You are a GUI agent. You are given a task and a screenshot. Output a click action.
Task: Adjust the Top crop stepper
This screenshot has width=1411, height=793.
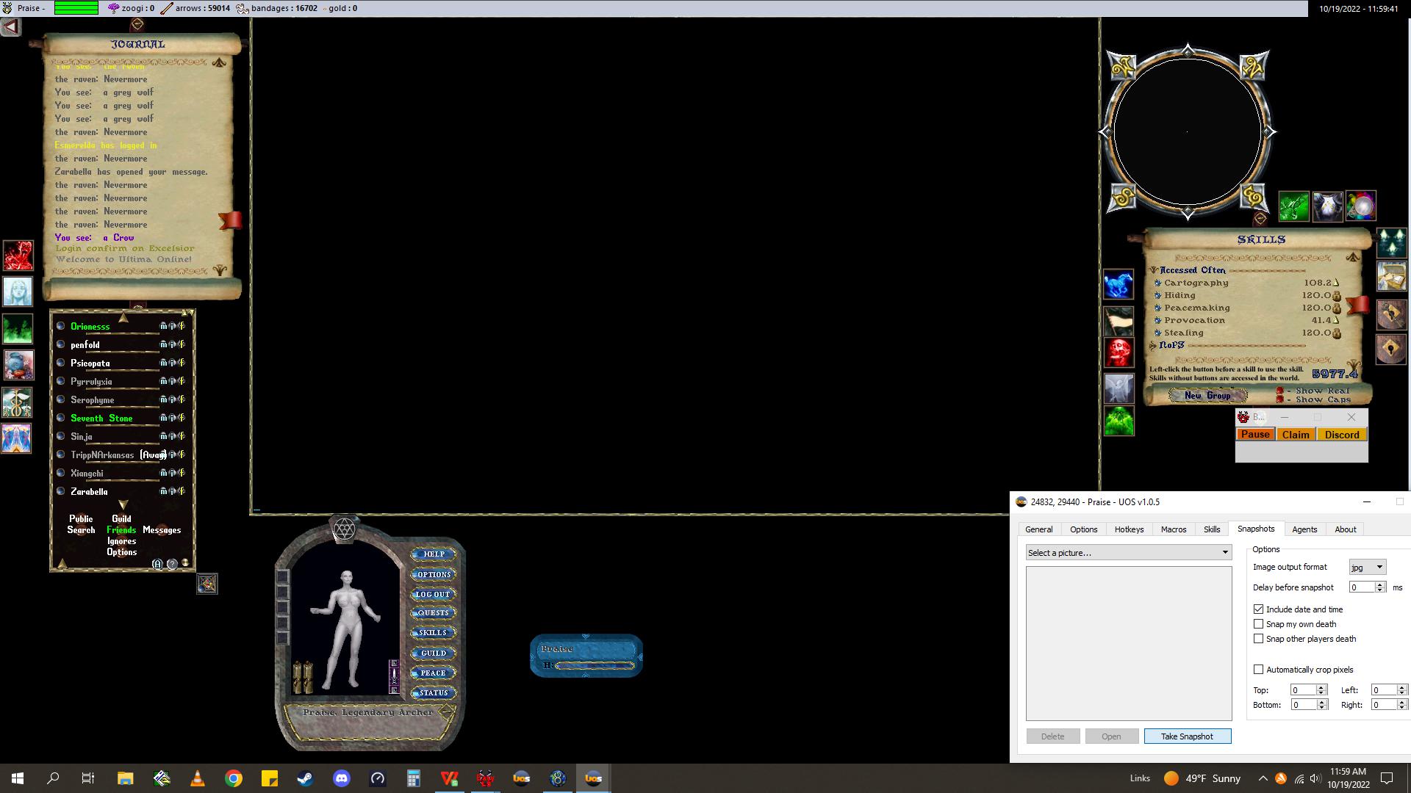[1321, 690]
